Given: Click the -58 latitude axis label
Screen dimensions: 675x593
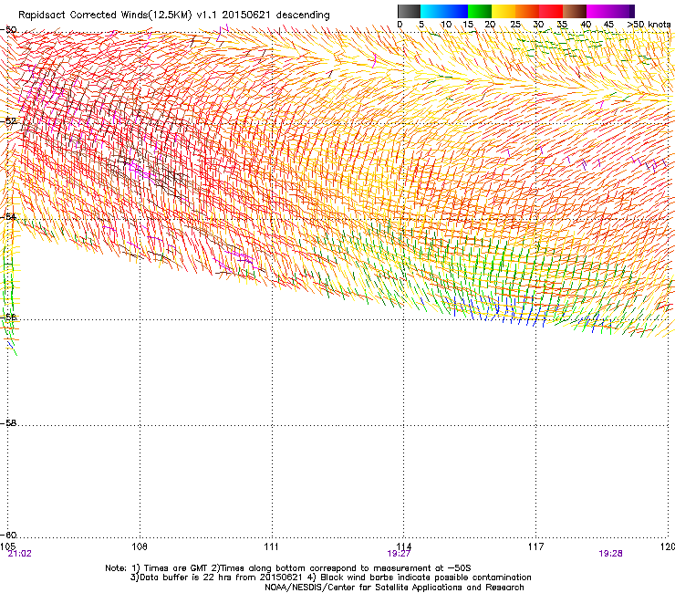Looking at the screenshot, I should (8, 423).
